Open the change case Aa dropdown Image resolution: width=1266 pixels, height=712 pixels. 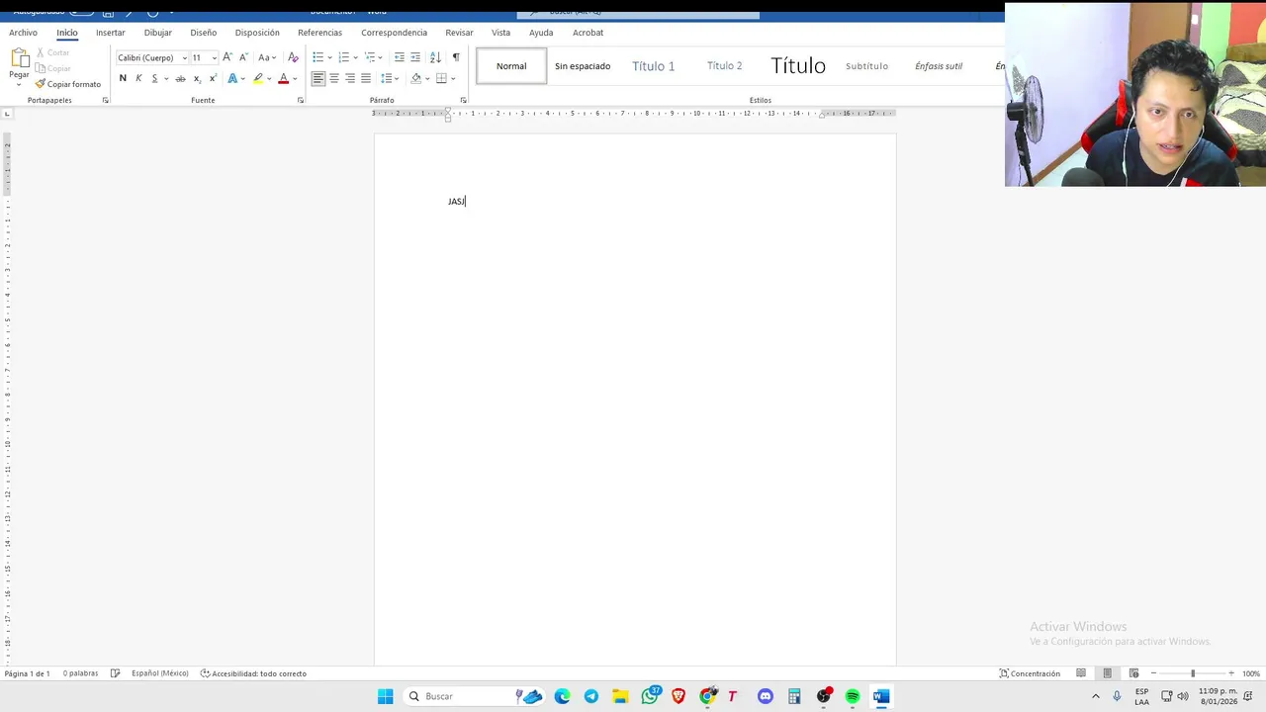pos(267,57)
